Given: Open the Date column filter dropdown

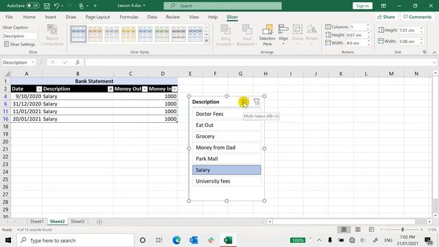Looking at the screenshot, I should coord(39,89).
